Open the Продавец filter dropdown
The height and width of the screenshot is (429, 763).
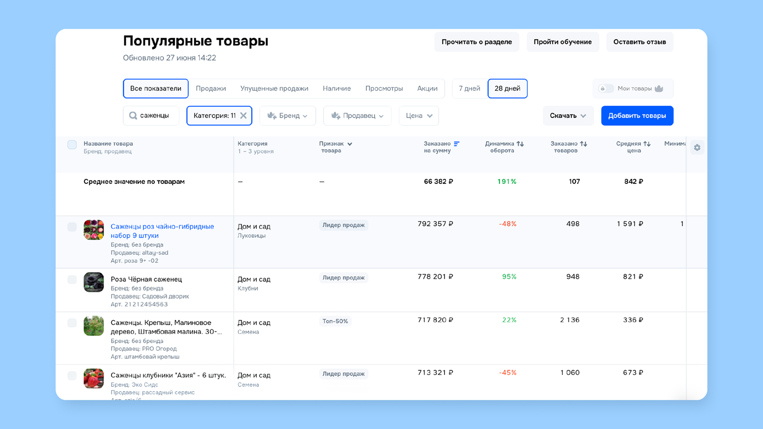click(x=357, y=116)
